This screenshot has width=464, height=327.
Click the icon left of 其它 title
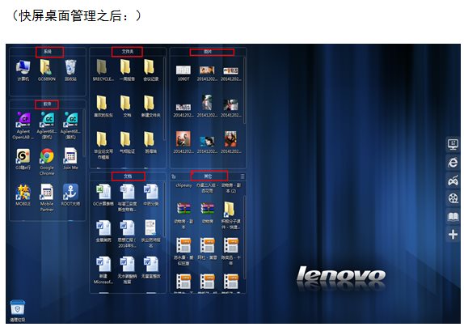click(x=174, y=176)
